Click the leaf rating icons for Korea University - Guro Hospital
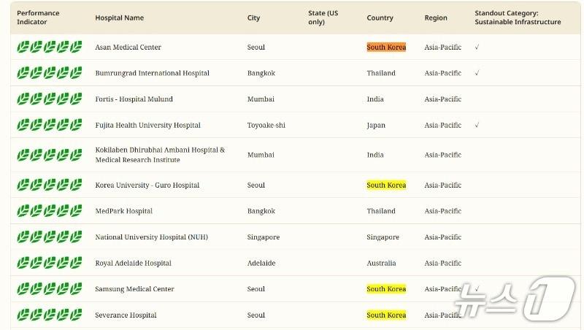Screen dimensions: 584x330 tap(50, 185)
